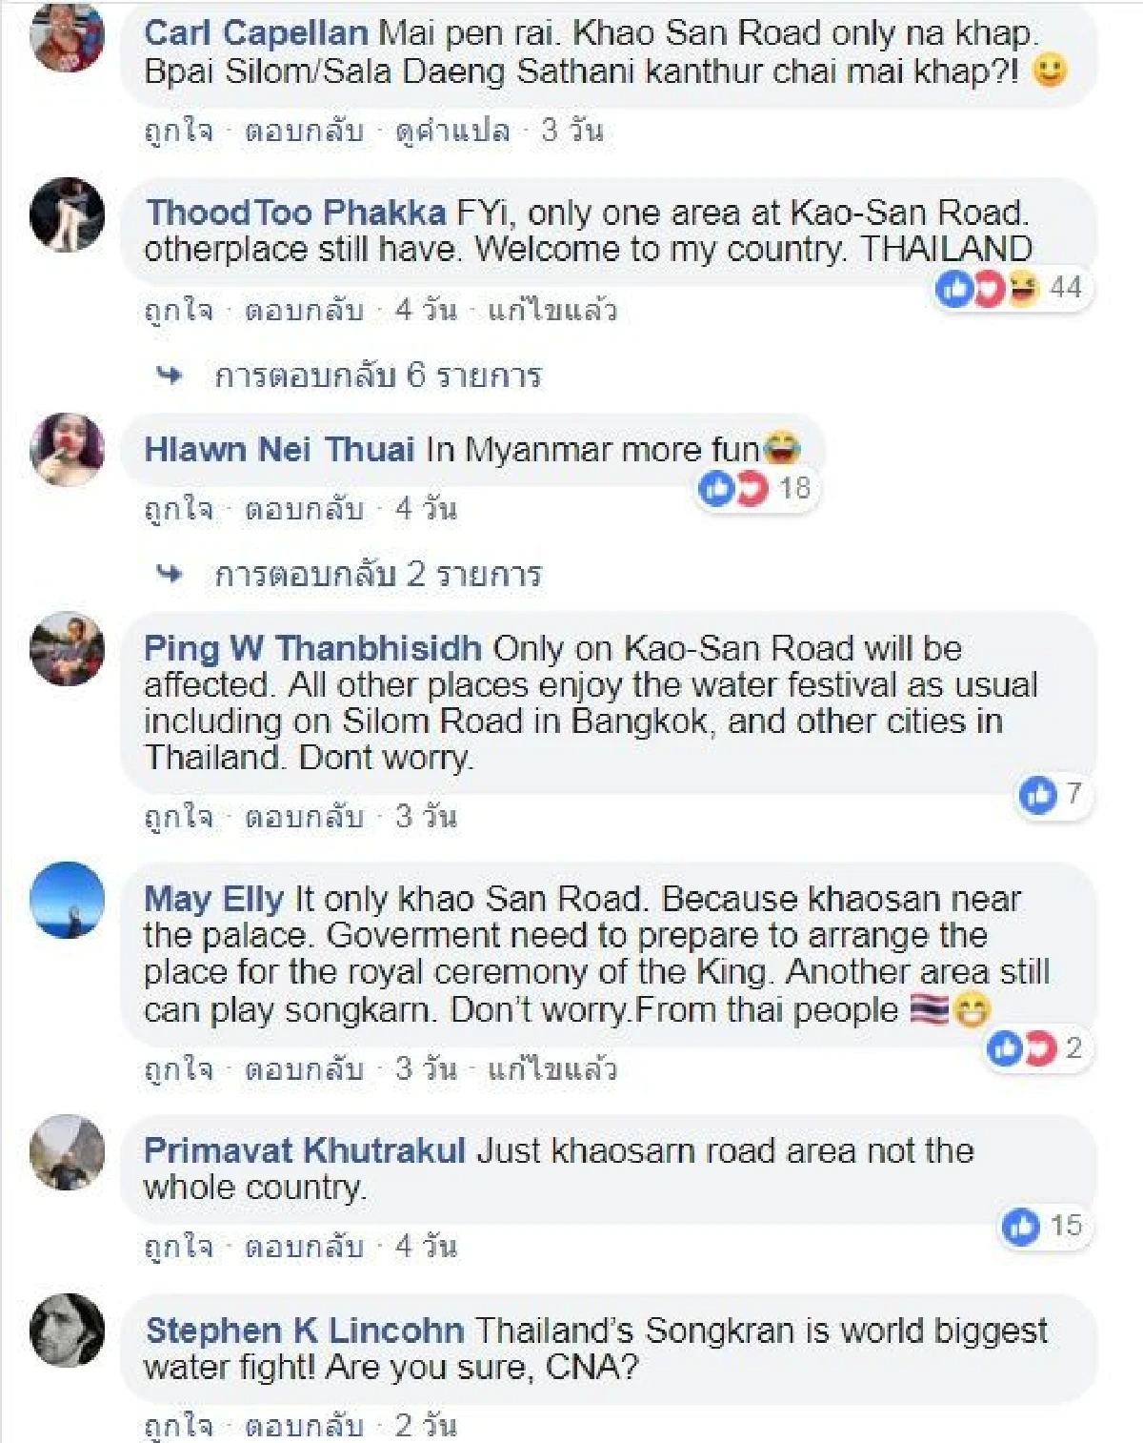Expand the 2 replies under Hlawn Nei Thuai

[378, 574]
